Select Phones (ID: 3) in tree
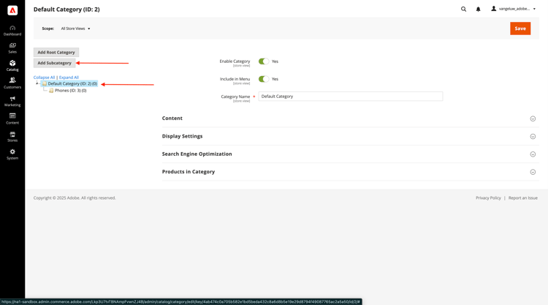548x305 pixels. [x=70, y=91]
